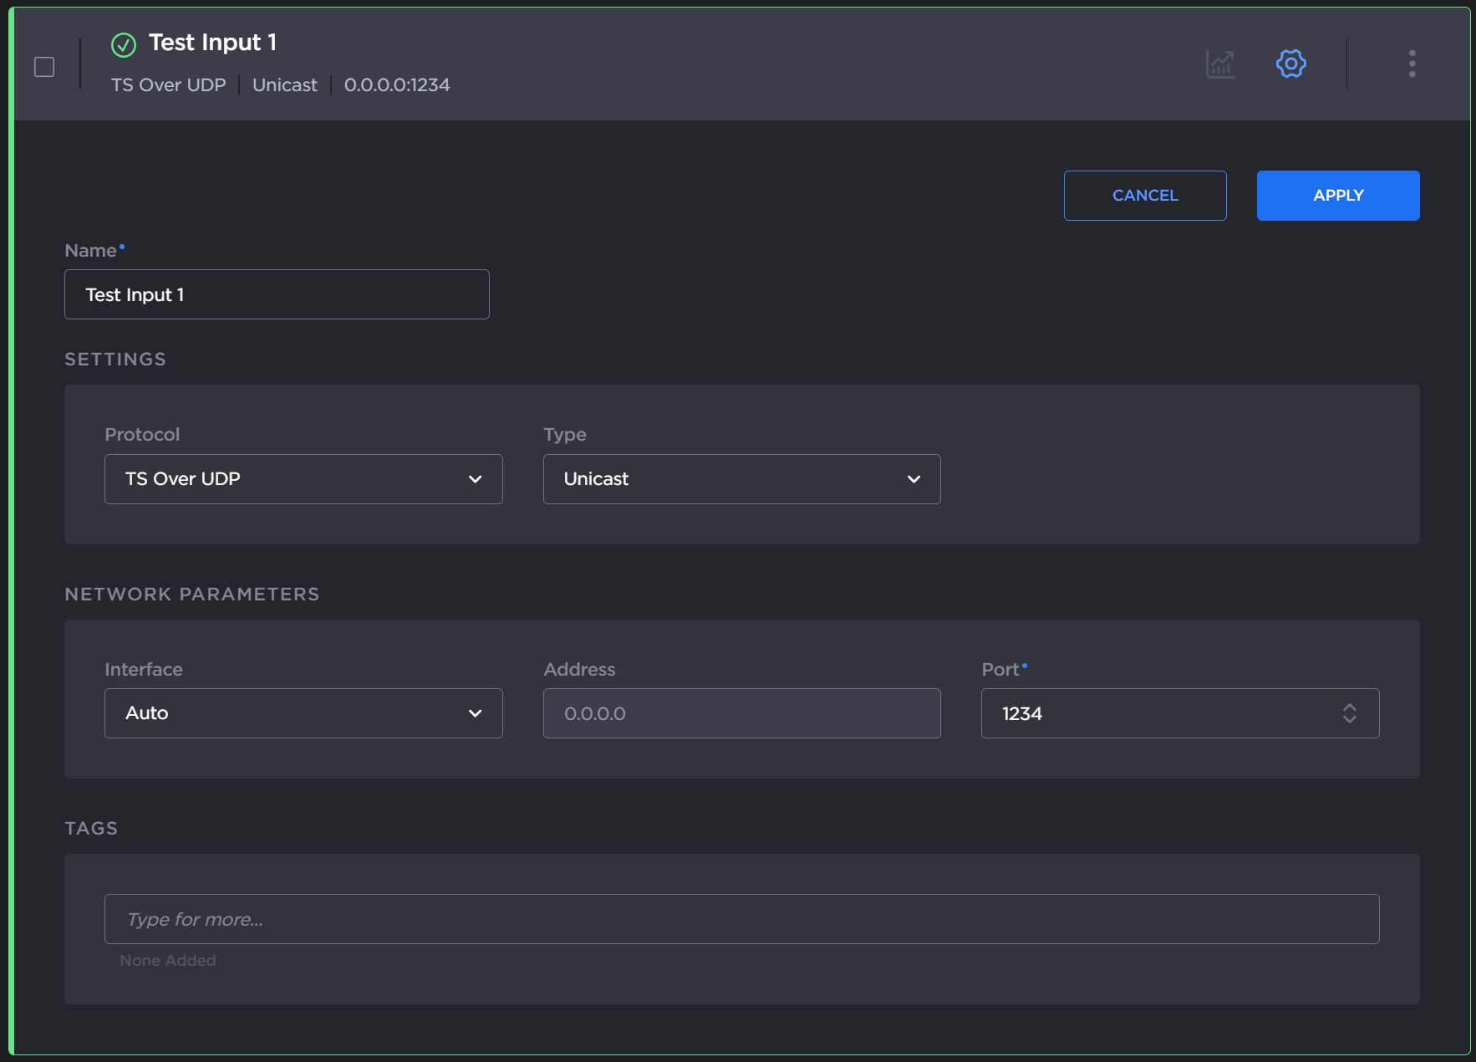Focus the Name text field

[x=277, y=294]
